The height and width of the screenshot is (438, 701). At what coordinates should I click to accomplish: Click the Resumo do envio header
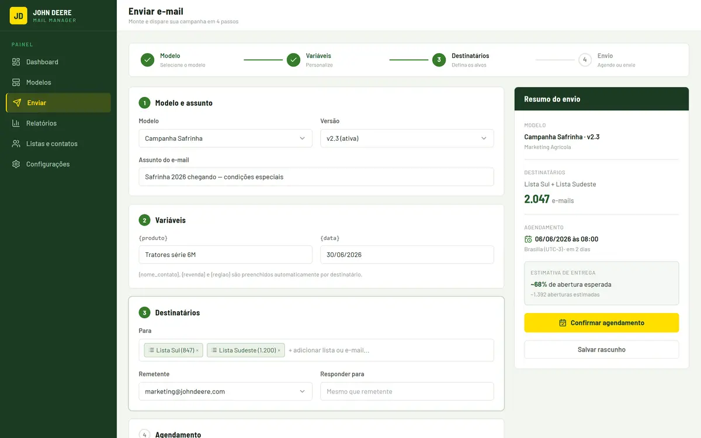pyautogui.click(x=602, y=99)
